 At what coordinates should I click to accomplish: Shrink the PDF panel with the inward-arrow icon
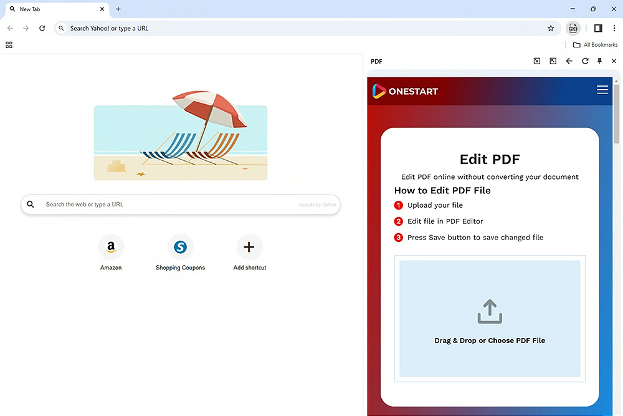pyautogui.click(x=537, y=61)
